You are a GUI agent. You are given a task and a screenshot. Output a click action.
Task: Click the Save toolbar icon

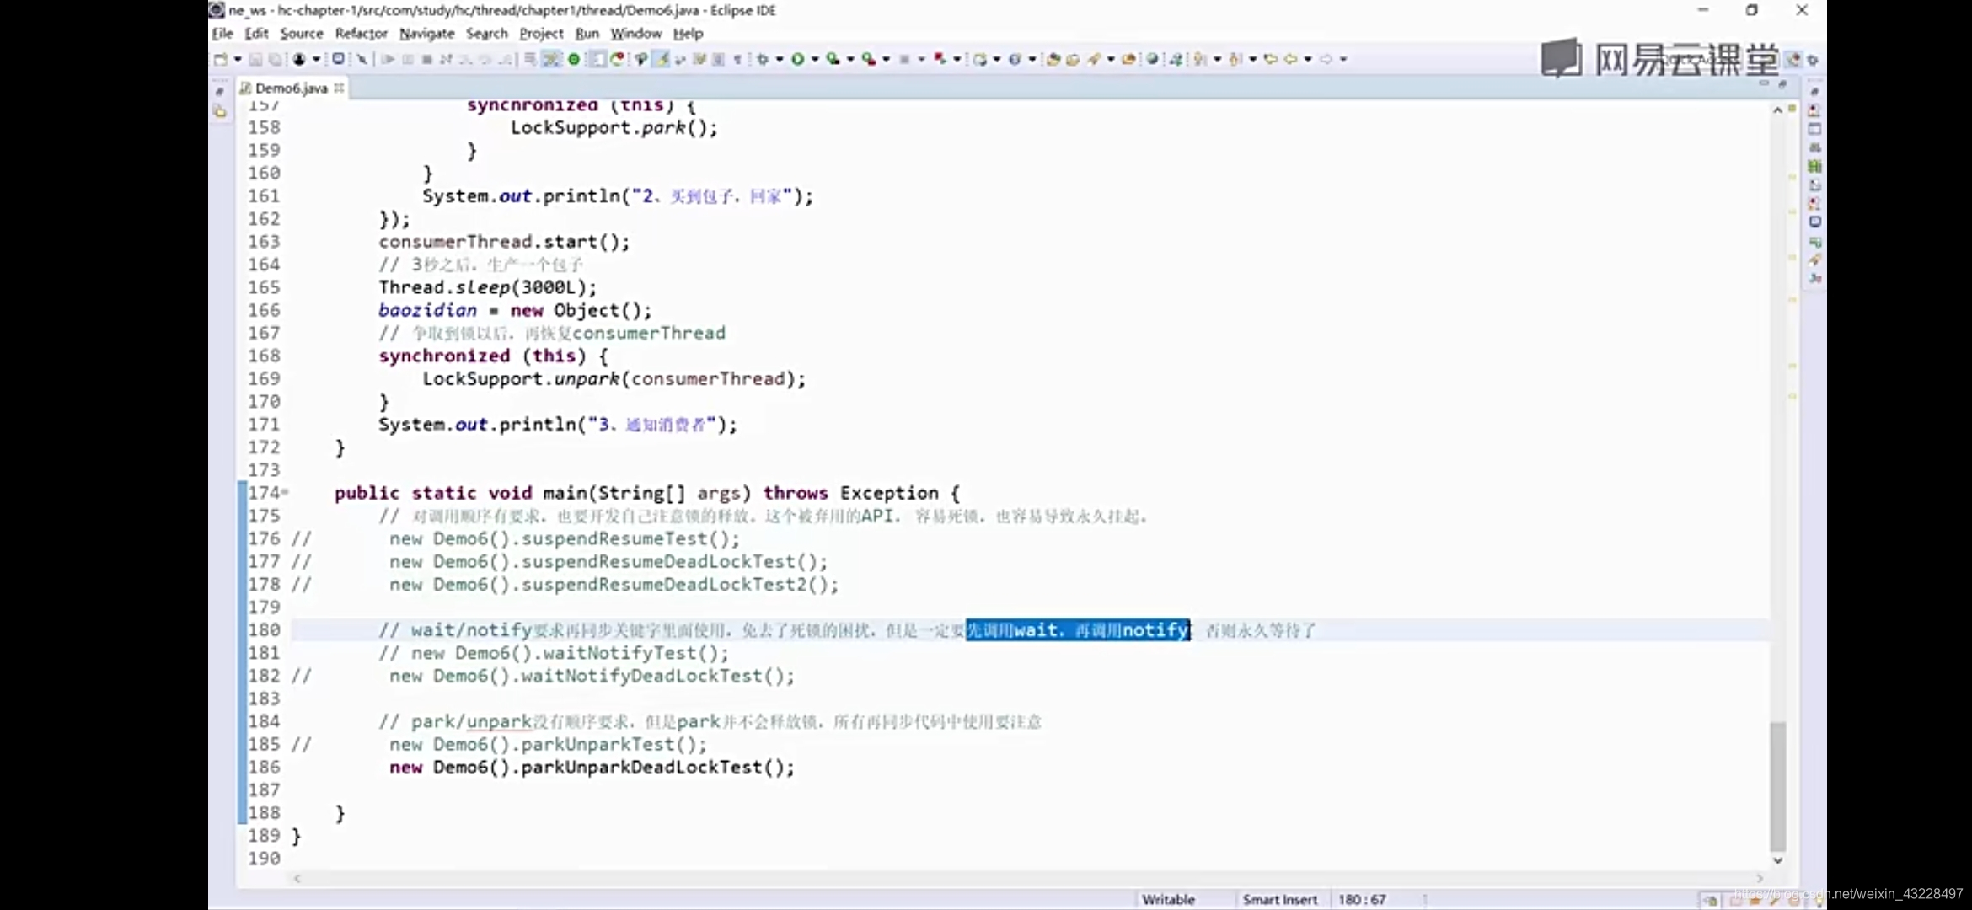[255, 59]
